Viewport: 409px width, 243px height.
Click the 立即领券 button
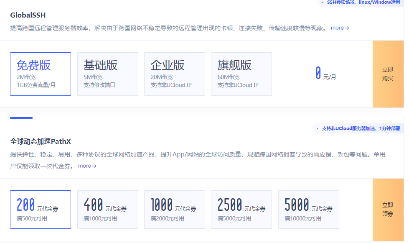388,210
